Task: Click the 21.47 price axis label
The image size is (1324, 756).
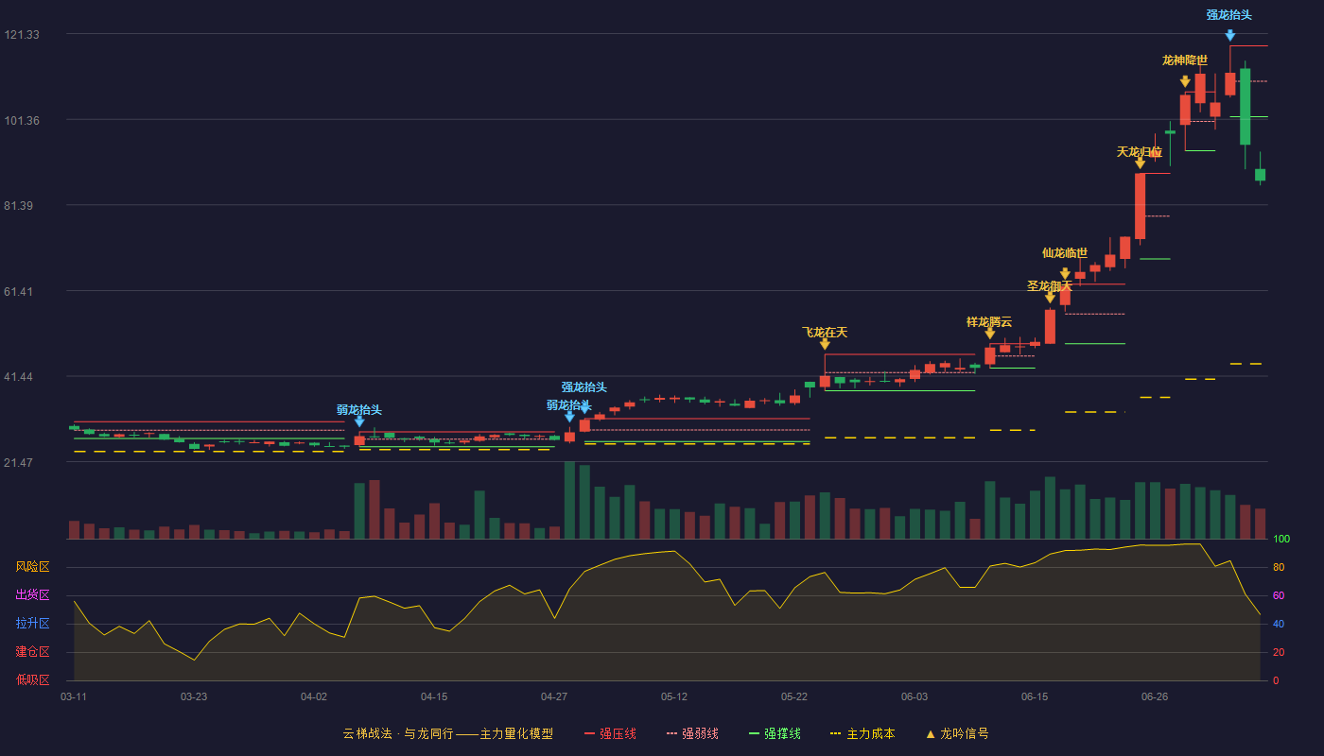Action: pos(19,463)
